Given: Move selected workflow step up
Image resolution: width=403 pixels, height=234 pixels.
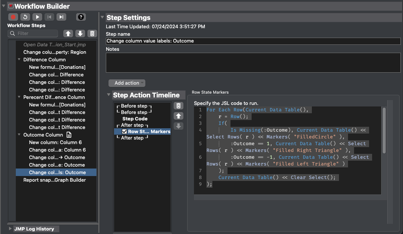Looking at the screenshot, I should coord(68,33).
